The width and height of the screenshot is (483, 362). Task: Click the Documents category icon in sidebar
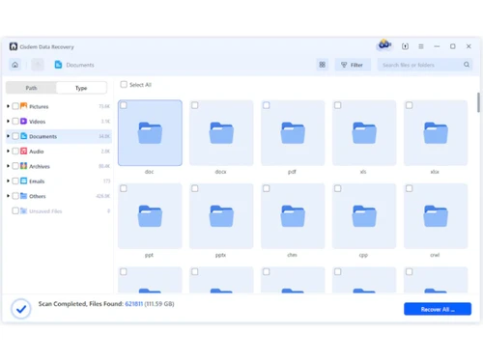(x=24, y=136)
